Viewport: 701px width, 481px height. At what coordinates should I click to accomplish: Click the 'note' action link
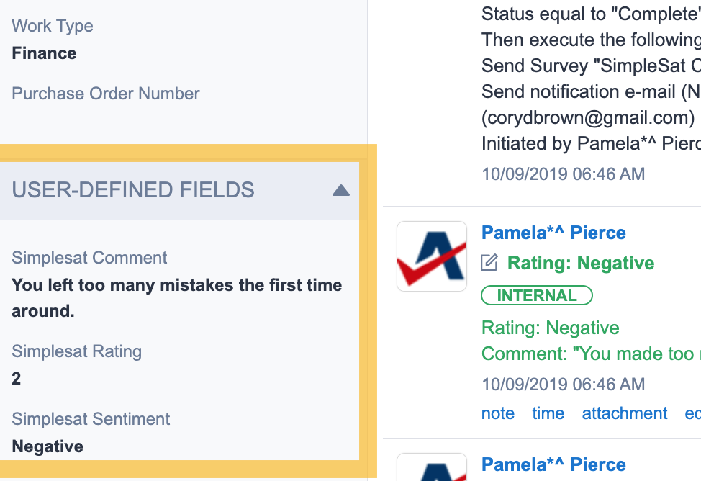coord(497,413)
